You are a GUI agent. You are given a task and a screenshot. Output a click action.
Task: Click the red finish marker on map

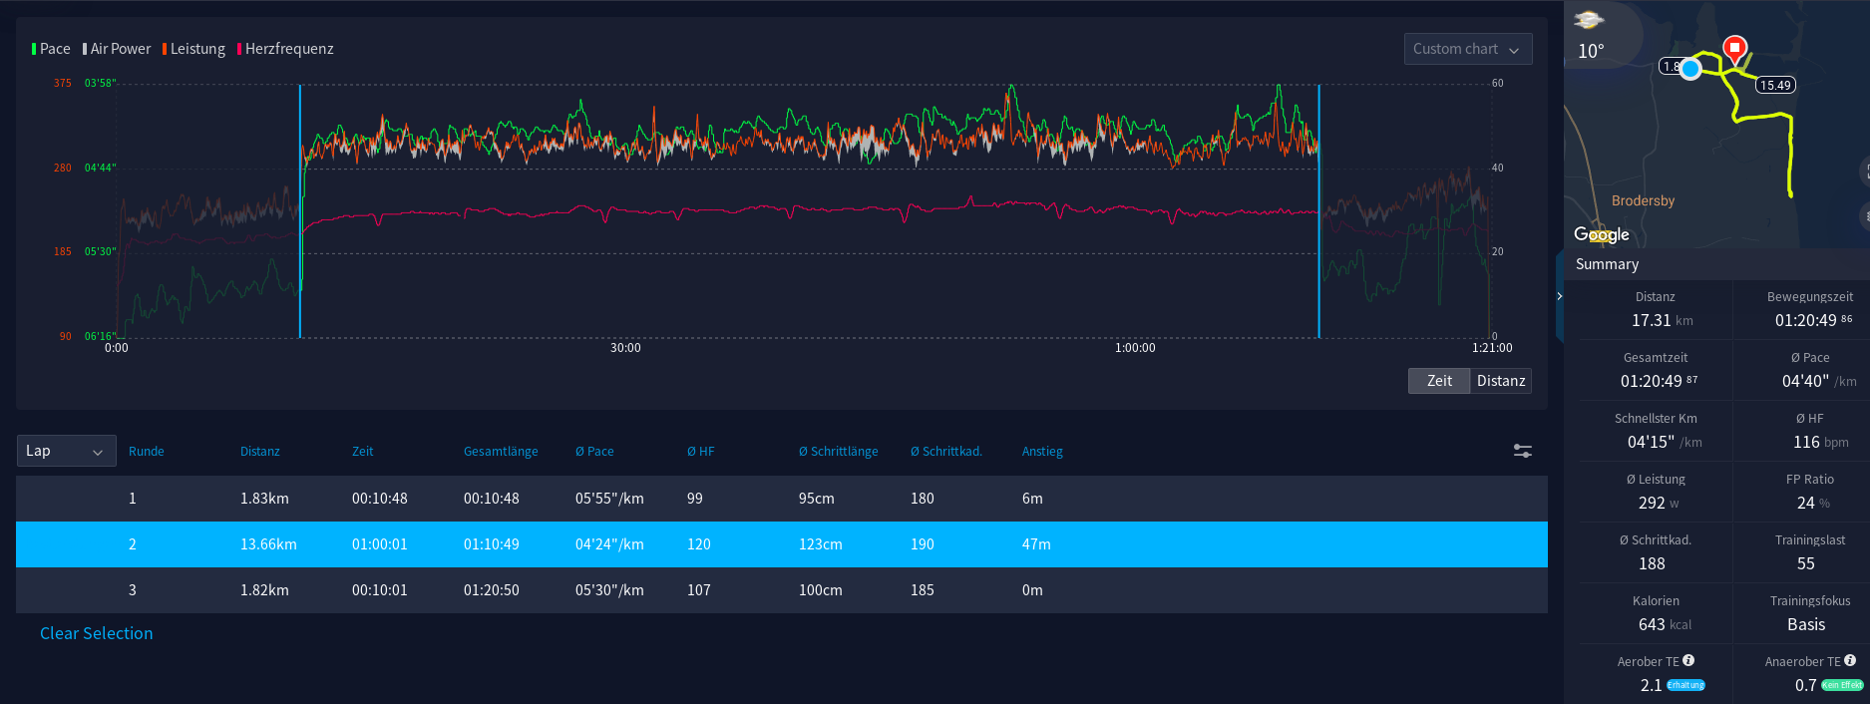pyautogui.click(x=1734, y=48)
